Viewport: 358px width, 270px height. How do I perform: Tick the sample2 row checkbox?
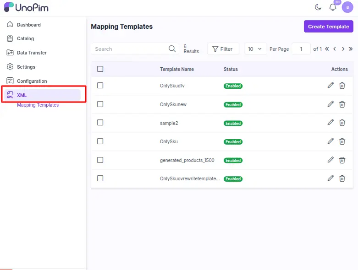click(x=100, y=123)
